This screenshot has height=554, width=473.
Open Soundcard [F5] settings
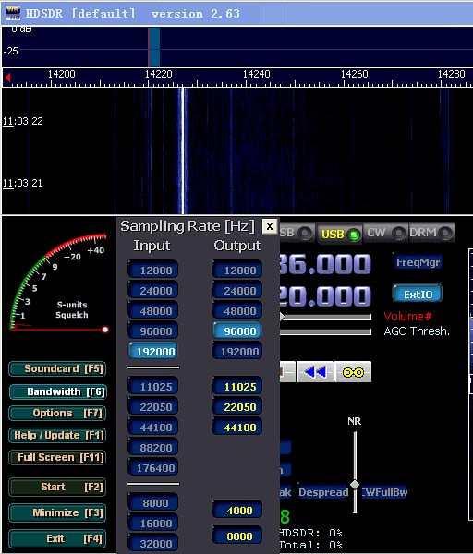tap(57, 368)
